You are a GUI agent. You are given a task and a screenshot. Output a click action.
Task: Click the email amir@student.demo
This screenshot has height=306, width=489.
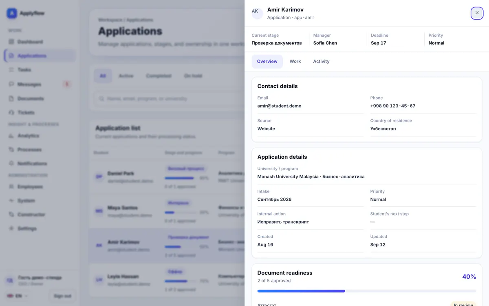click(x=280, y=106)
